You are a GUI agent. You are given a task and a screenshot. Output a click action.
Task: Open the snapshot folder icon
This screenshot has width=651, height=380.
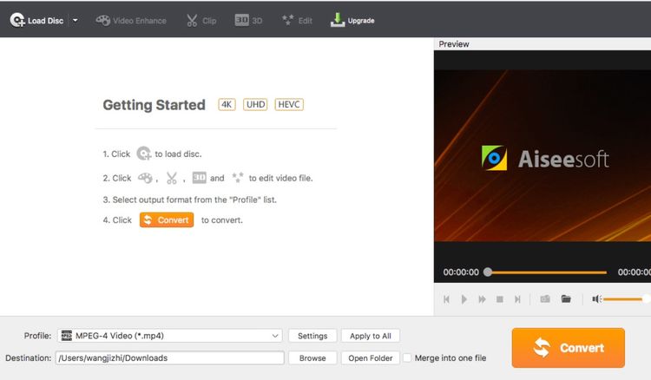click(x=566, y=299)
